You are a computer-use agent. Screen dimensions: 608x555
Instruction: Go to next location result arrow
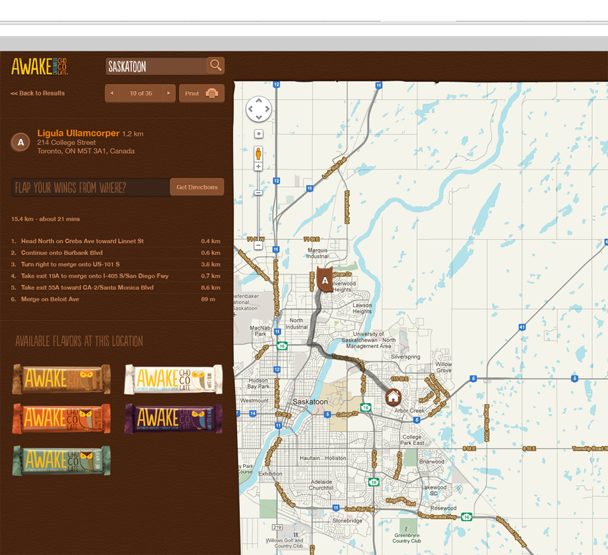click(x=168, y=94)
